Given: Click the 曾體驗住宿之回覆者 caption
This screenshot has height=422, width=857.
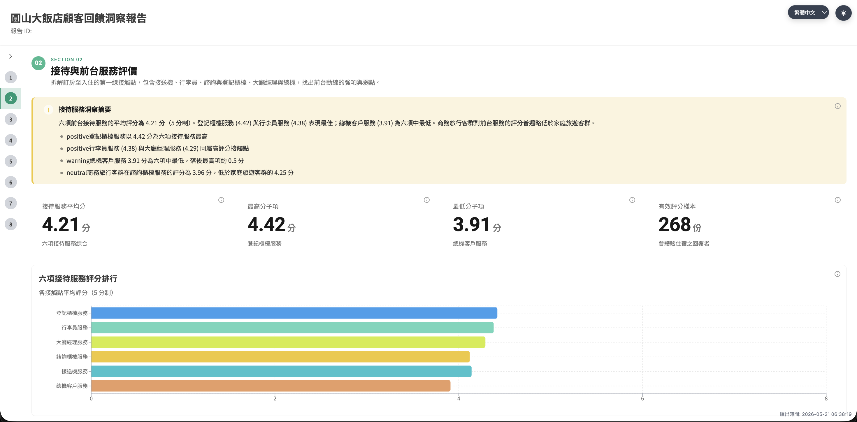Looking at the screenshot, I should [x=684, y=243].
